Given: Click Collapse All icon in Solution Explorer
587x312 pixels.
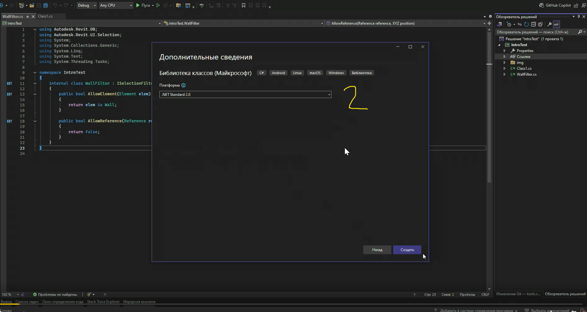Looking at the screenshot, I should coord(533,24).
